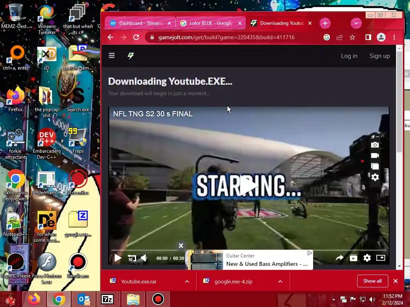Click the video progress bar
Image resolution: width=410 pixels, height=307 pixels.
tap(248, 250)
